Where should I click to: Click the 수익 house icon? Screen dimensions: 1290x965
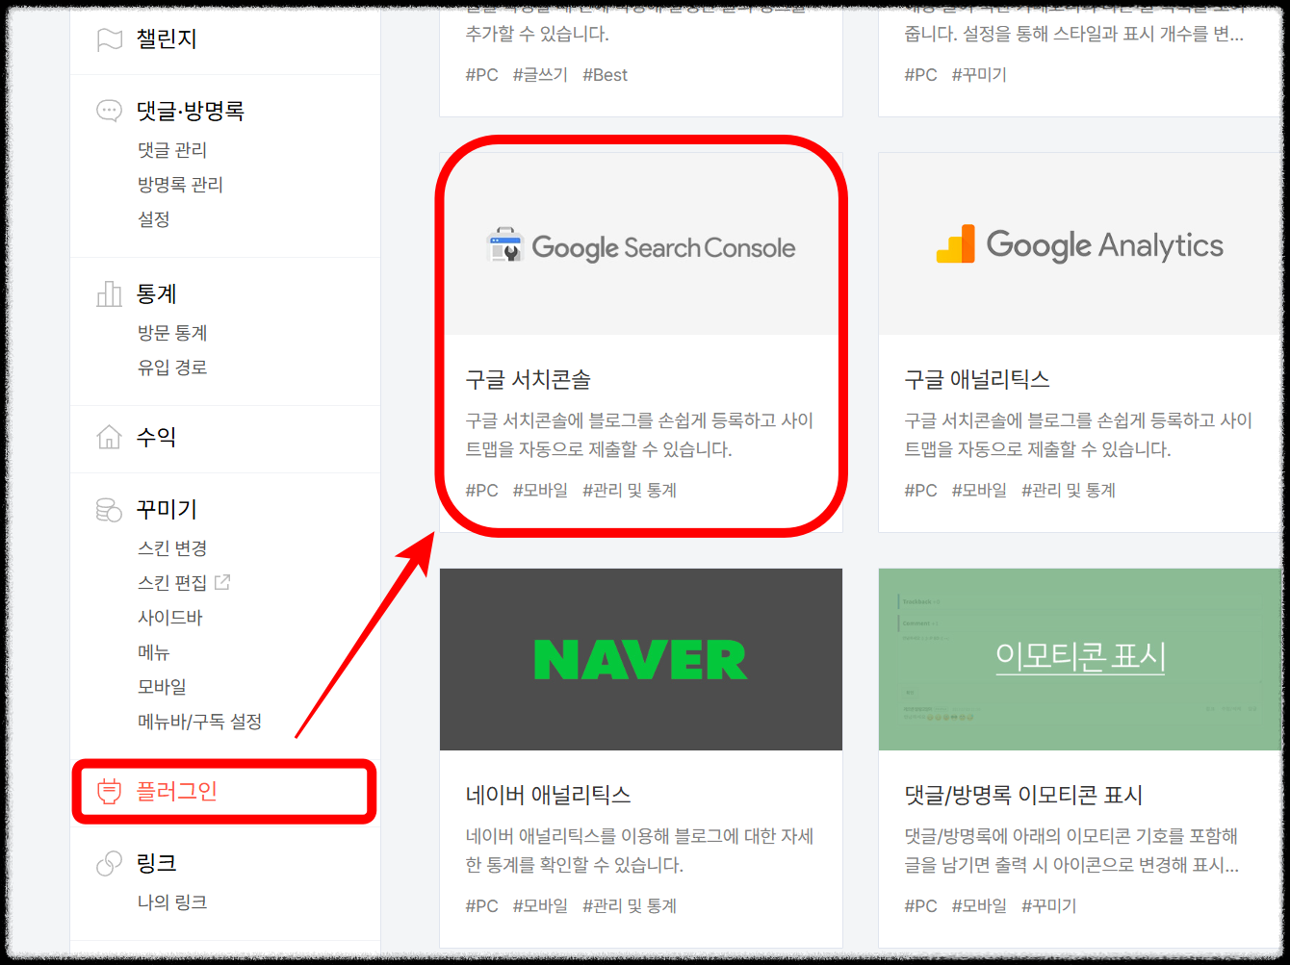pyautogui.click(x=110, y=437)
